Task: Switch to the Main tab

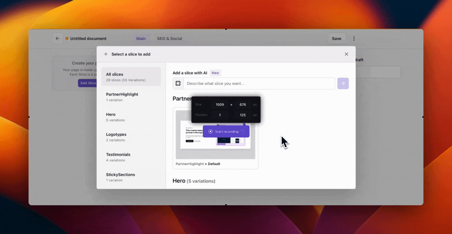Action: [141, 38]
